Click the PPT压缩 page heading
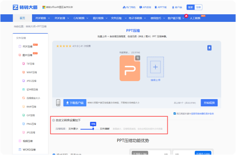The height and width of the screenshot is (155, 236). coord(133,31)
